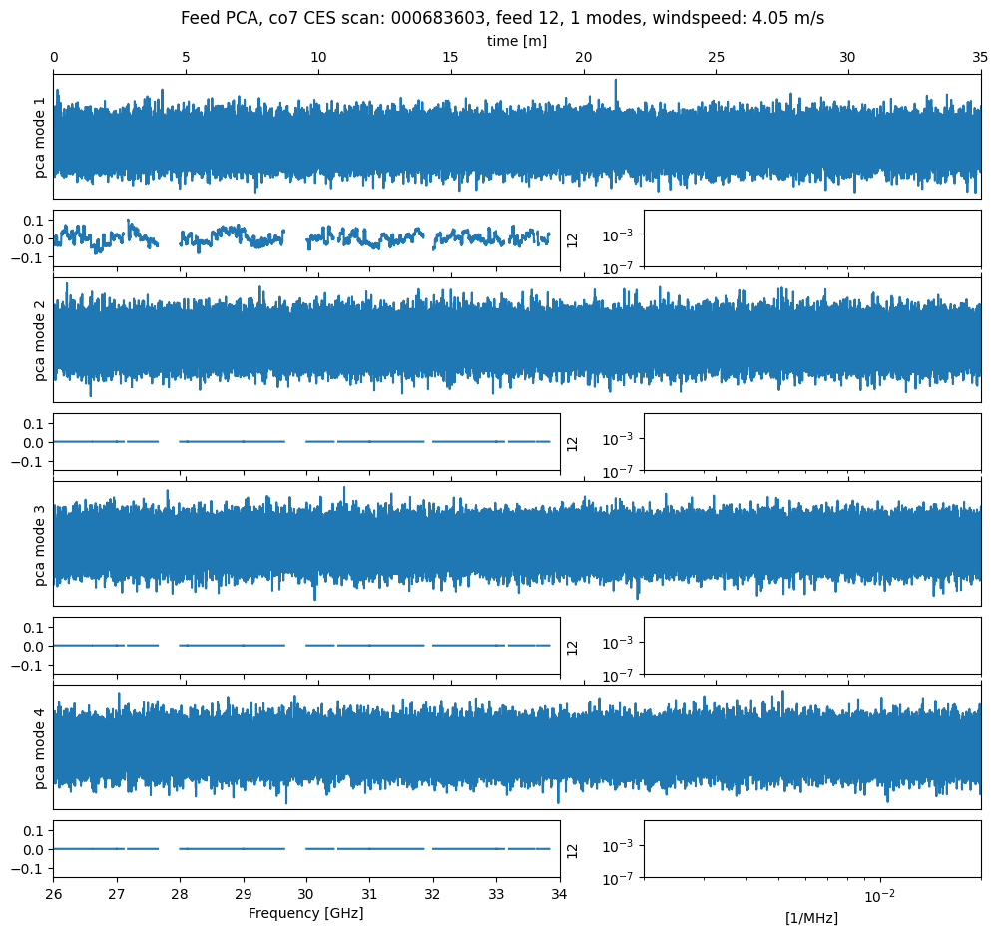The image size is (999, 935).
Task: Click the 'pca mode 2' y-axis label
Action: (x=41, y=339)
